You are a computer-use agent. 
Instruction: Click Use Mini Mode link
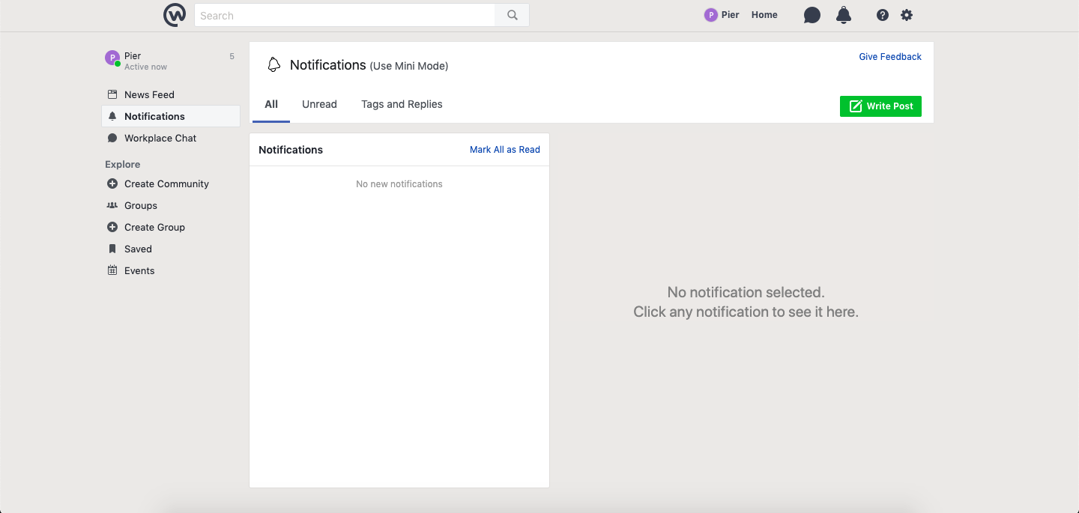pos(409,66)
